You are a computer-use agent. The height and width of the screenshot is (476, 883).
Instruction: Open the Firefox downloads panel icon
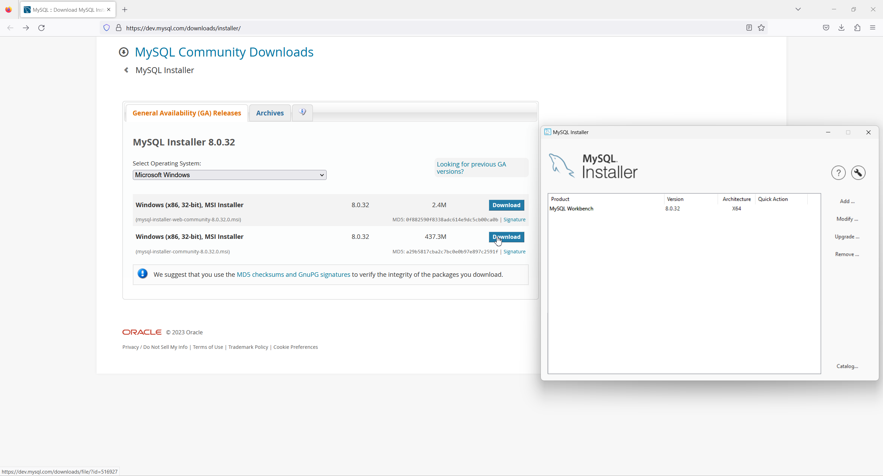(842, 28)
